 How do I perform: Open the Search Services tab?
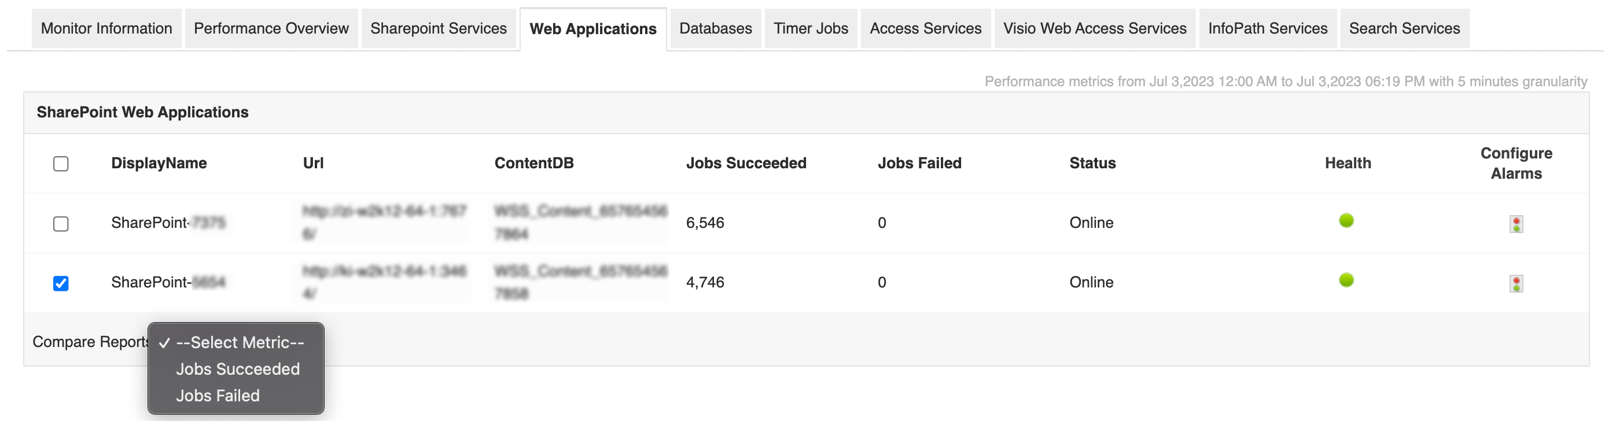[1403, 28]
